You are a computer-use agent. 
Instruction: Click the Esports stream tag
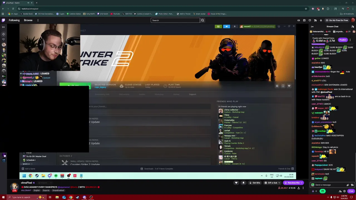click(x=46, y=190)
